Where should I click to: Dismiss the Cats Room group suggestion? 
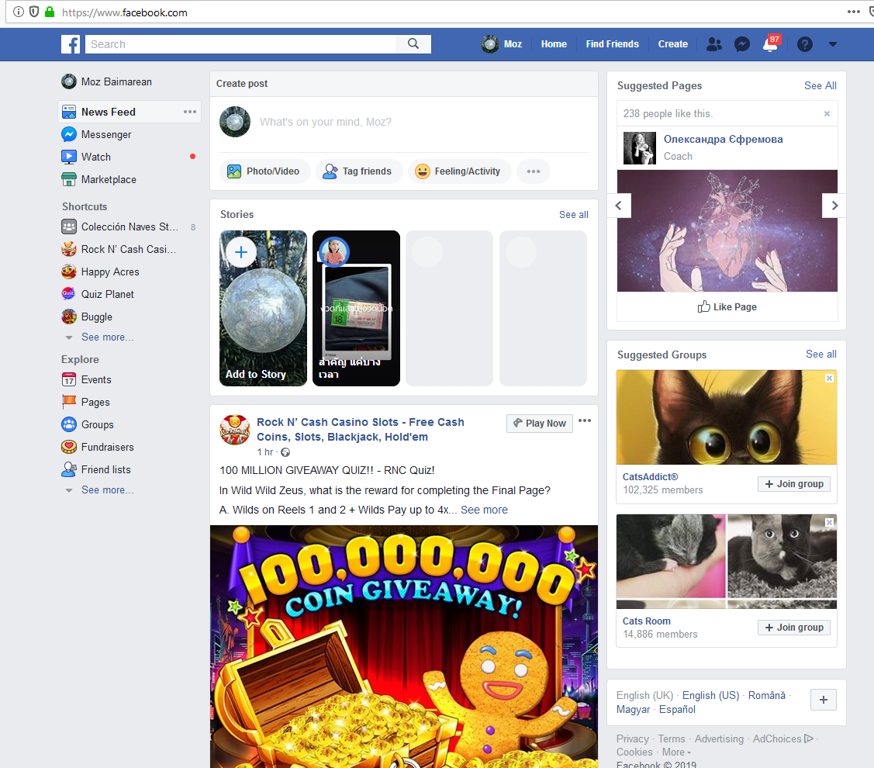[x=830, y=523]
